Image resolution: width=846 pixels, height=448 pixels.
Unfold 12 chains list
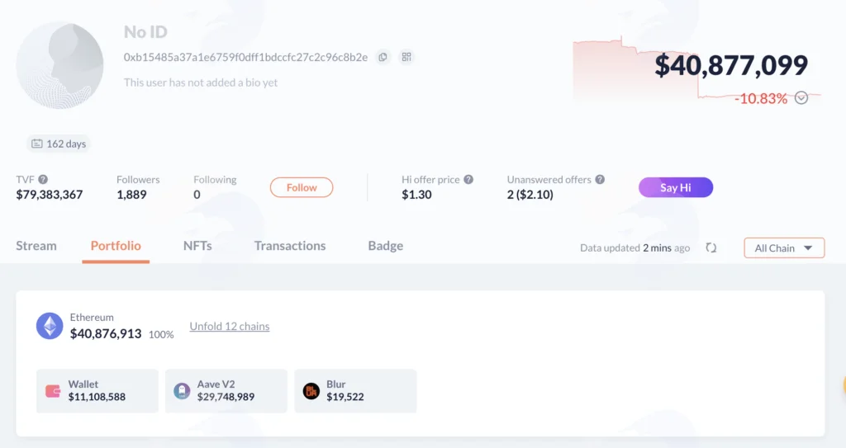click(230, 326)
